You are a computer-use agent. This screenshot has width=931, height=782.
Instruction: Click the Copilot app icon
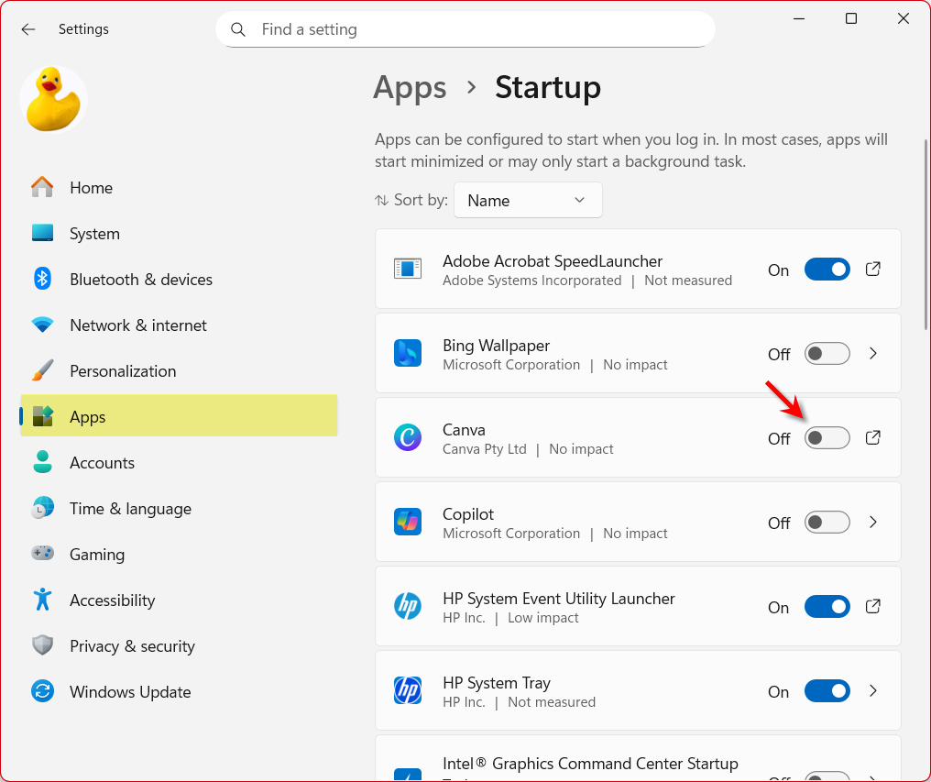point(408,522)
